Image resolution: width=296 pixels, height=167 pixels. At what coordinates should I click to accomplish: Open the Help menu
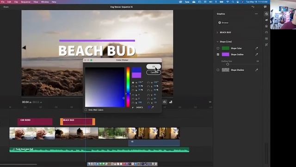(x=54, y=2)
